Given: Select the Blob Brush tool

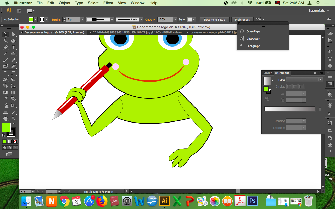Looking at the screenshot, I should tap(5, 66).
